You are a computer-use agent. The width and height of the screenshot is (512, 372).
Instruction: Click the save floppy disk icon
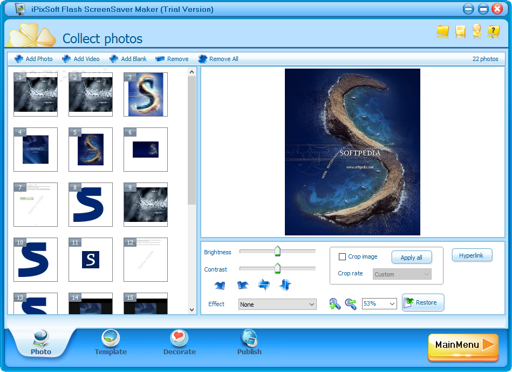click(460, 31)
